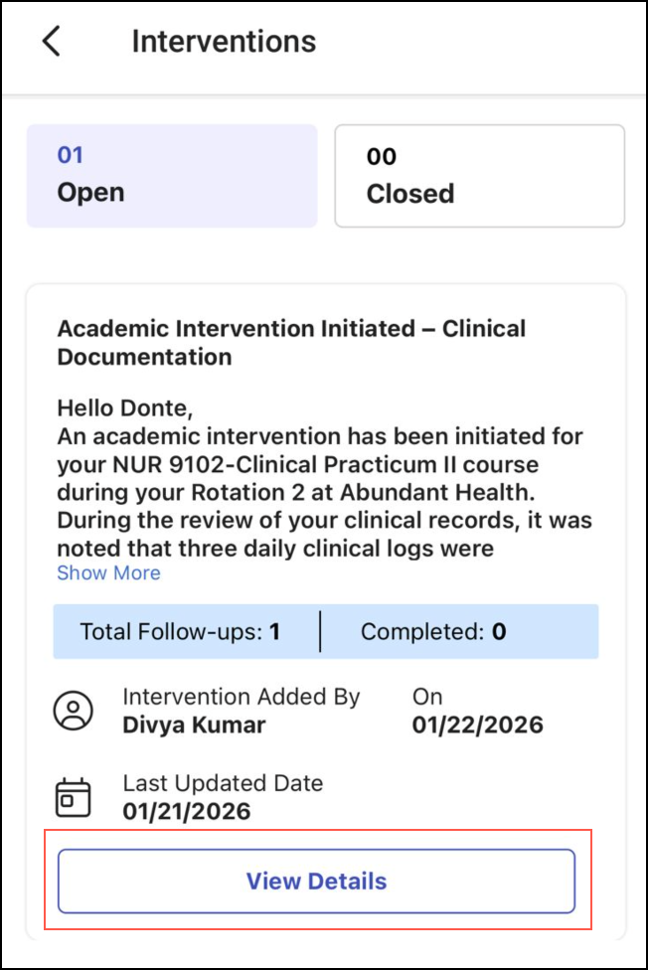Image resolution: width=648 pixels, height=970 pixels.
Task: Click the 00 count above Closed
Action: pyautogui.click(x=382, y=156)
